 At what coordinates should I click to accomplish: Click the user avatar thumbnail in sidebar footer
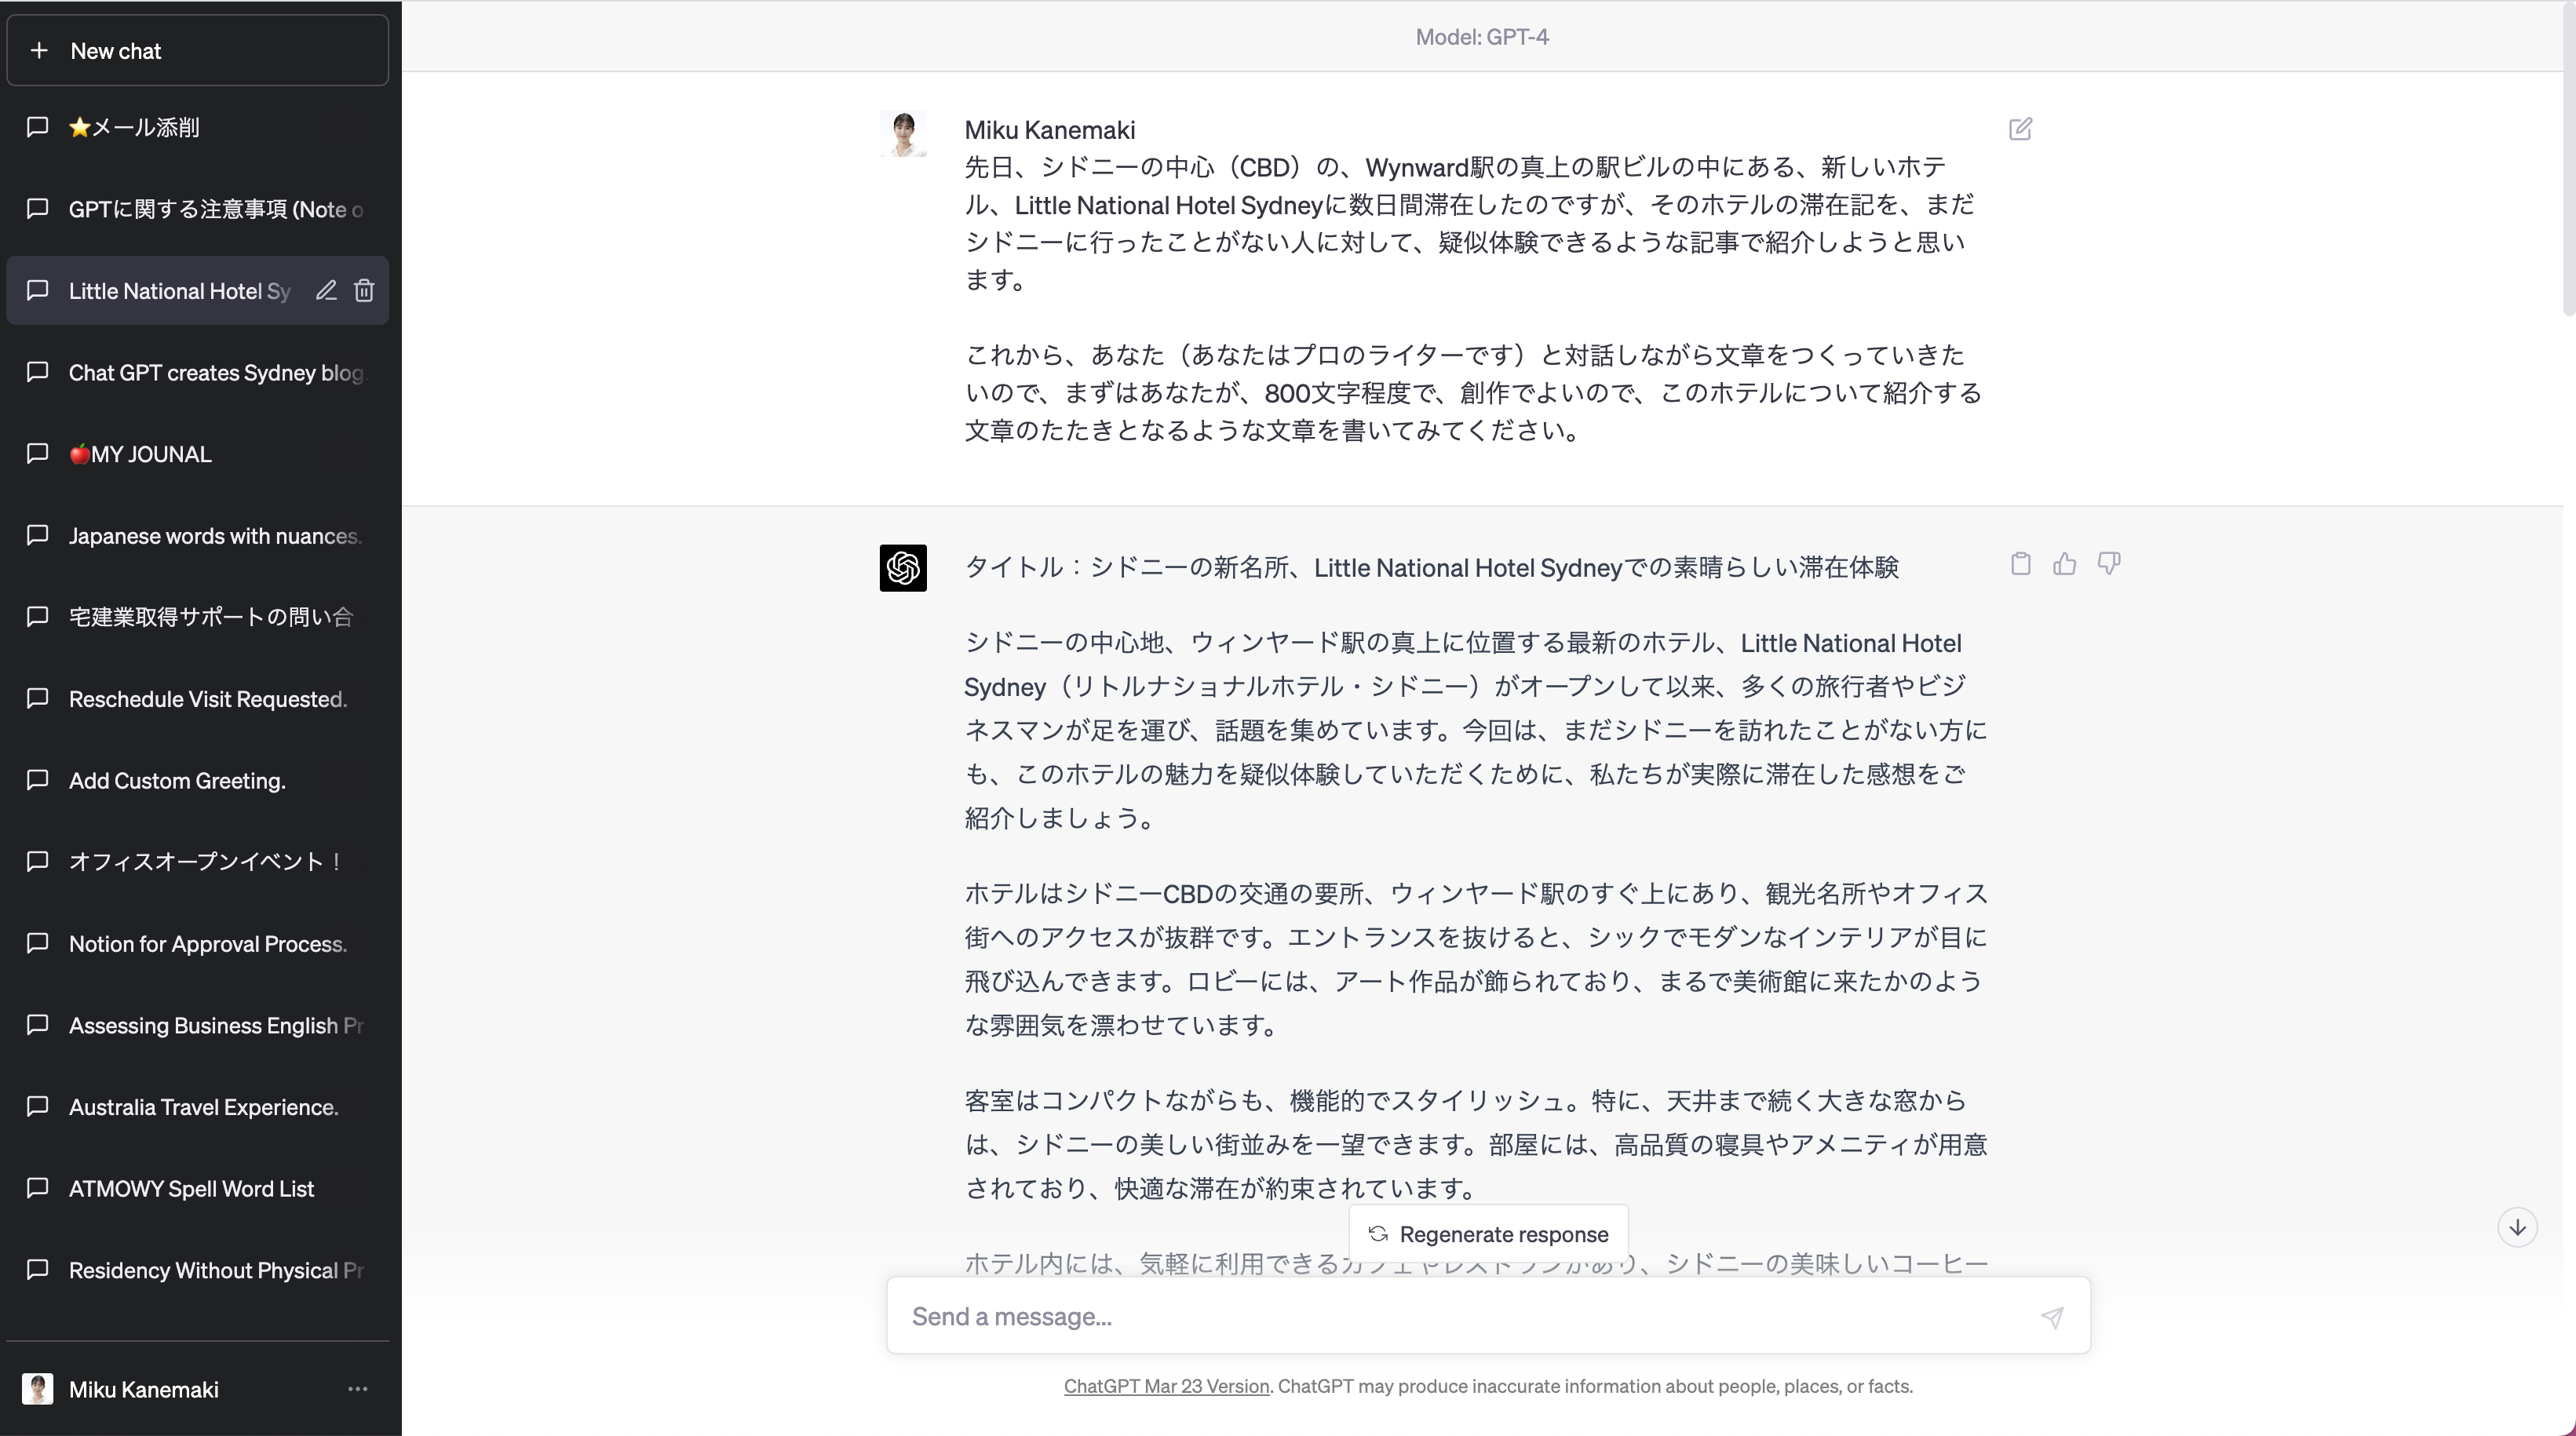click(37, 1389)
